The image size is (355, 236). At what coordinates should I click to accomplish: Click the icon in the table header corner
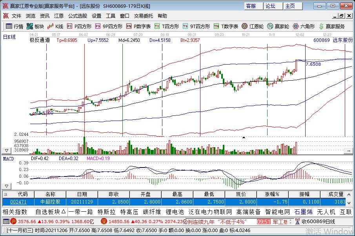[x=5, y=194]
